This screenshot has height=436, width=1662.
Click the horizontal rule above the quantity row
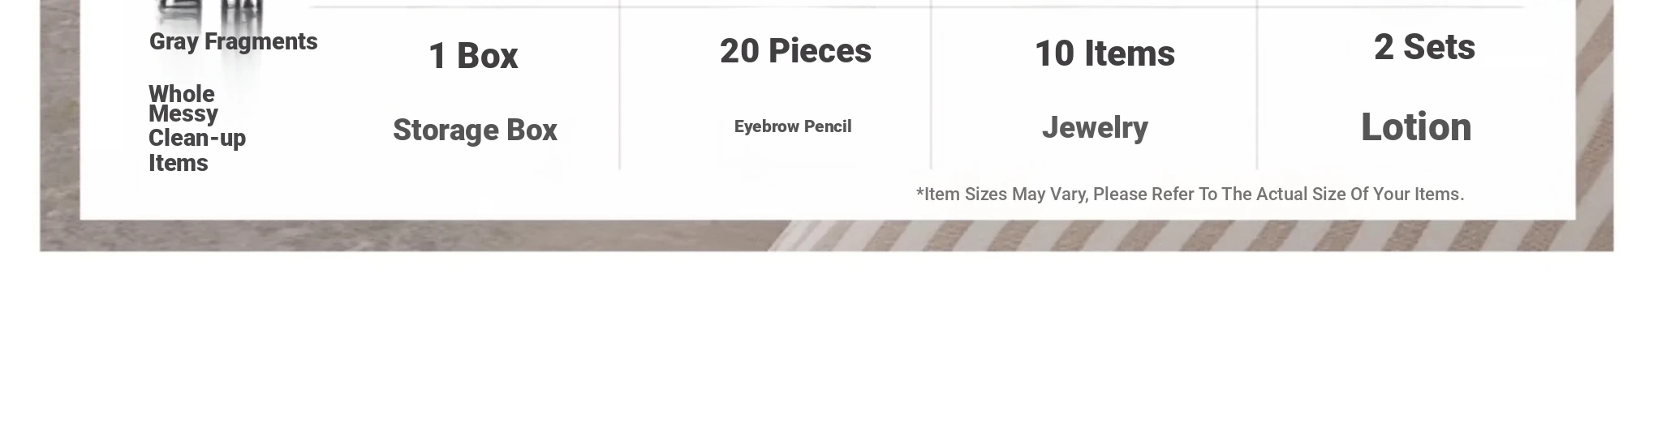click(x=917, y=6)
